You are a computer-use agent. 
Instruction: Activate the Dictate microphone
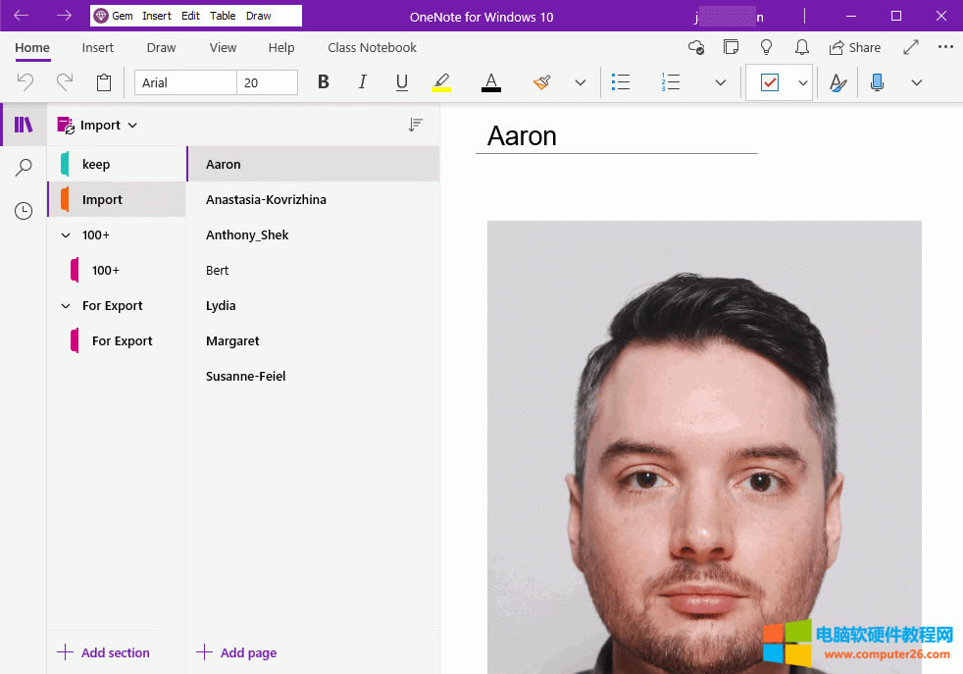[x=877, y=82]
